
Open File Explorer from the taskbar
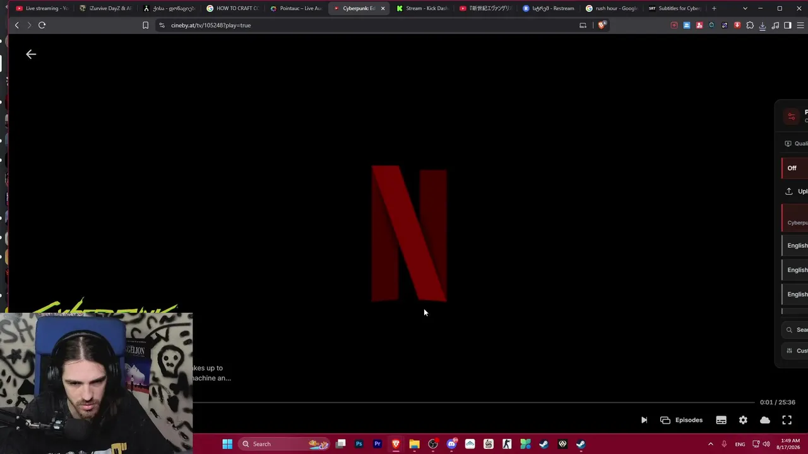414,444
